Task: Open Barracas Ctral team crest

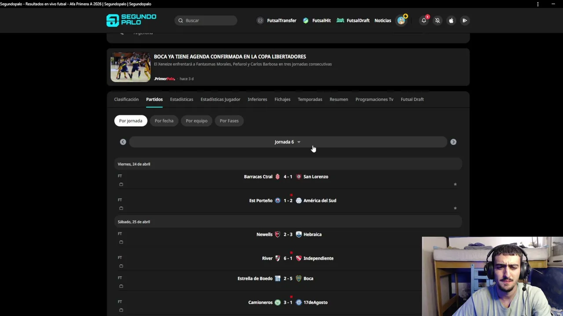Action: tap(278, 177)
